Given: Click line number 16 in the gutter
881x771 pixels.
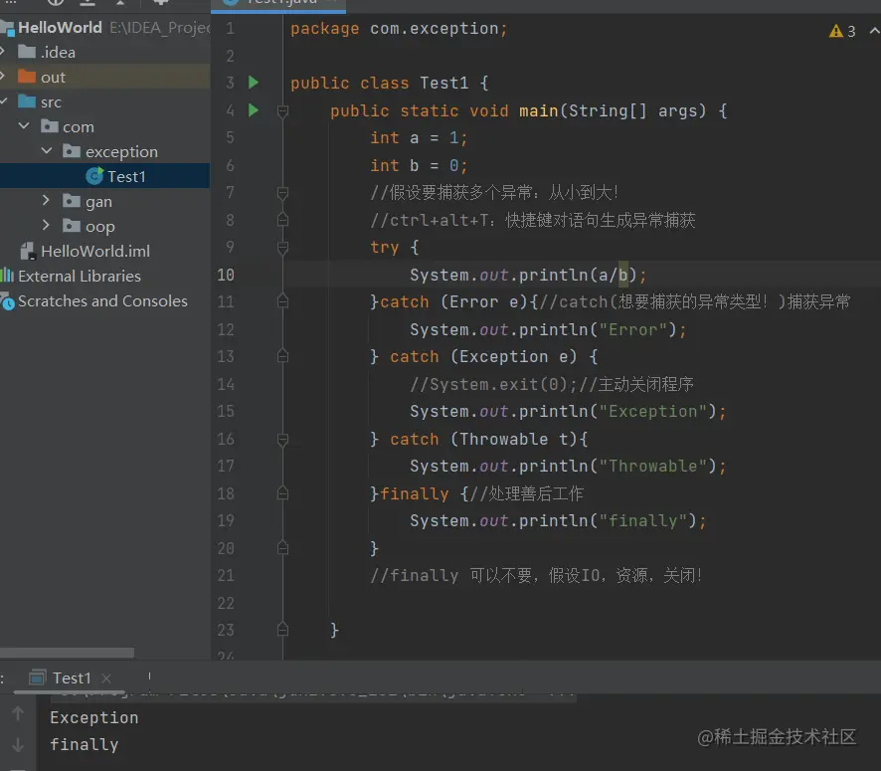Looking at the screenshot, I should click(x=226, y=439).
